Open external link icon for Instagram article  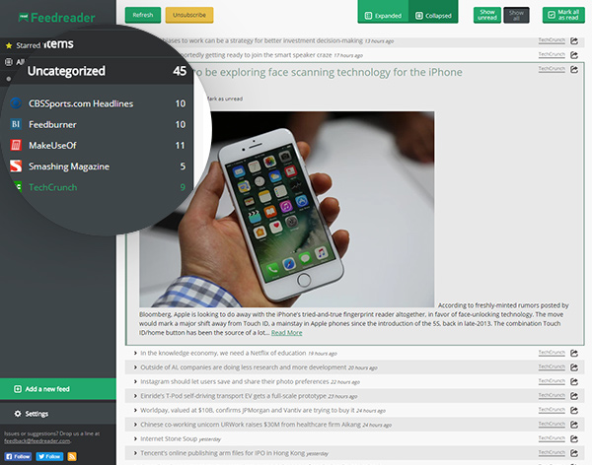click(574, 381)
